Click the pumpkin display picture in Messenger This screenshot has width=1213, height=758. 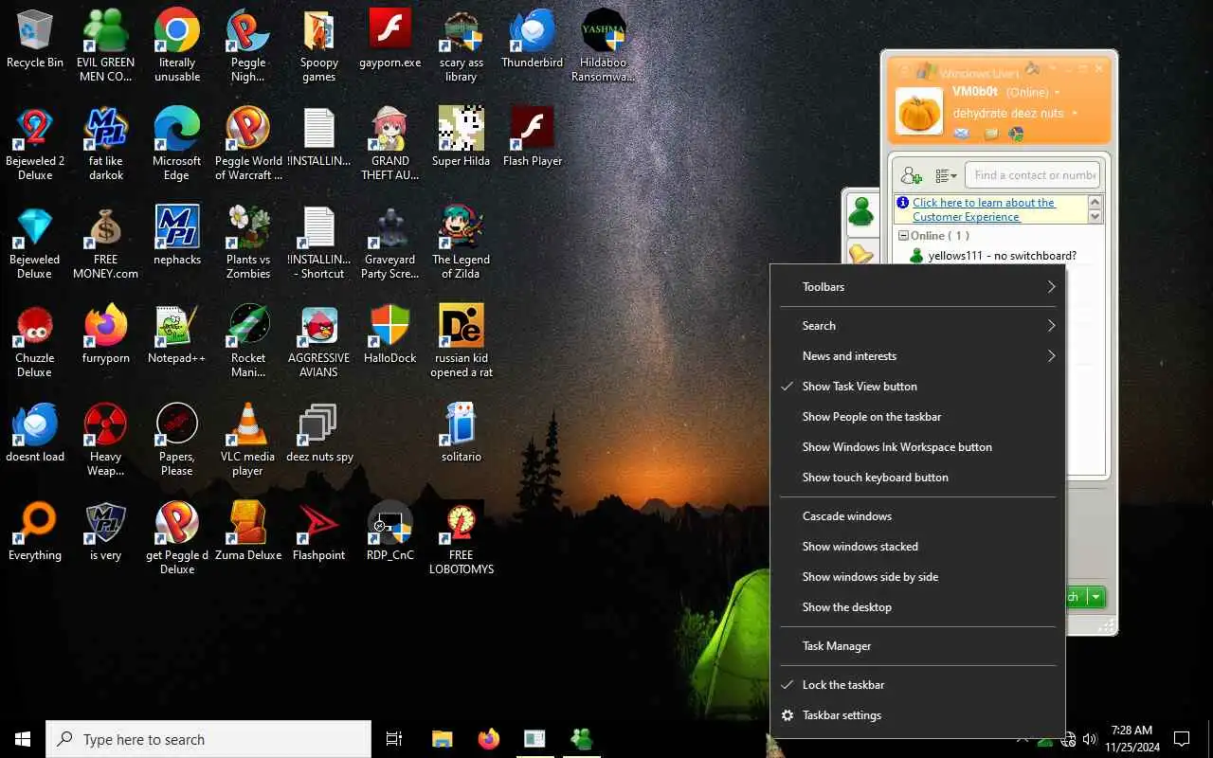point(919,111)
